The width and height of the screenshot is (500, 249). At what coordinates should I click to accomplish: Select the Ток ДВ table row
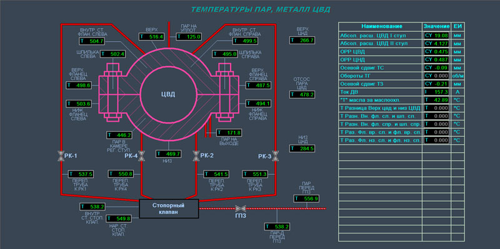401,92
